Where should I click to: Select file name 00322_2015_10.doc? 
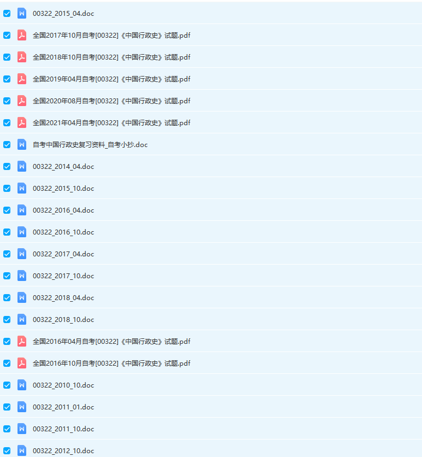tap(63, 188)
